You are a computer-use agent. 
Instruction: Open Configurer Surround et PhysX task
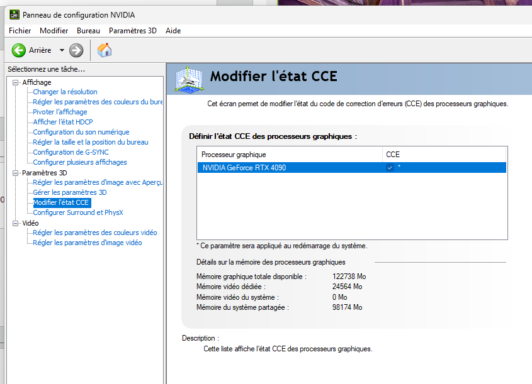pos(78,212)
